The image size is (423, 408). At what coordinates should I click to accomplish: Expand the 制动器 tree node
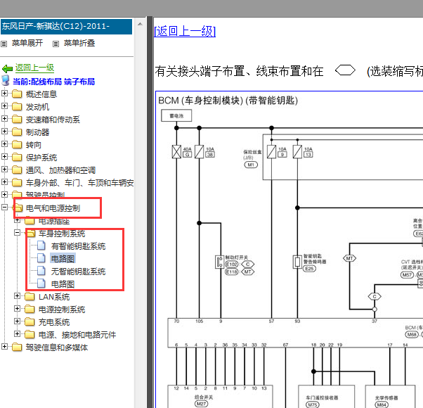4,132
